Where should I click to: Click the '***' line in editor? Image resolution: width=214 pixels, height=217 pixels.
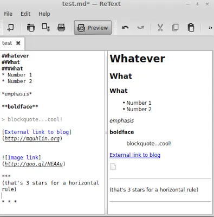coord(6,176)
